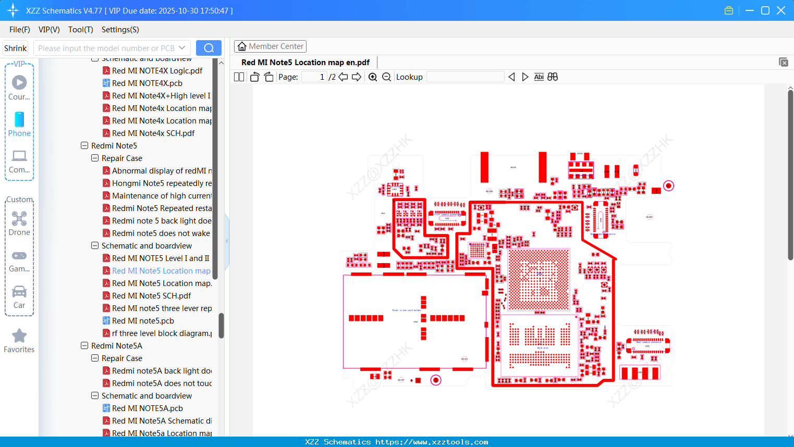Image resolution: width=794 pixels, height=447 pixels.
Task: Toggle the Abi whole-word match option
Action: (539, 77)
